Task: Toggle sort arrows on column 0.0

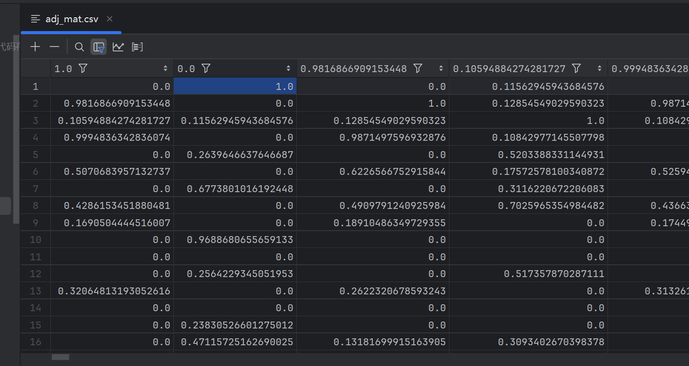Action: pyautogui.click(x=288, y=68)
